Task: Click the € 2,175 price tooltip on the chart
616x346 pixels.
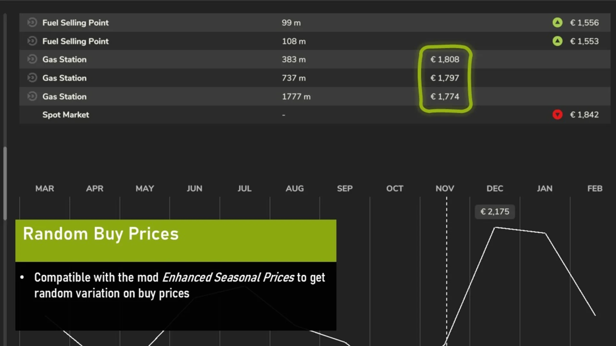Action: point(494,211)
